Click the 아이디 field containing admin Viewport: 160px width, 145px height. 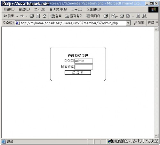(84, 61)
